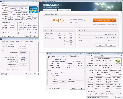
Task: Click the BIOS save chip icon in GPU-Z
Action: point(120,68)
